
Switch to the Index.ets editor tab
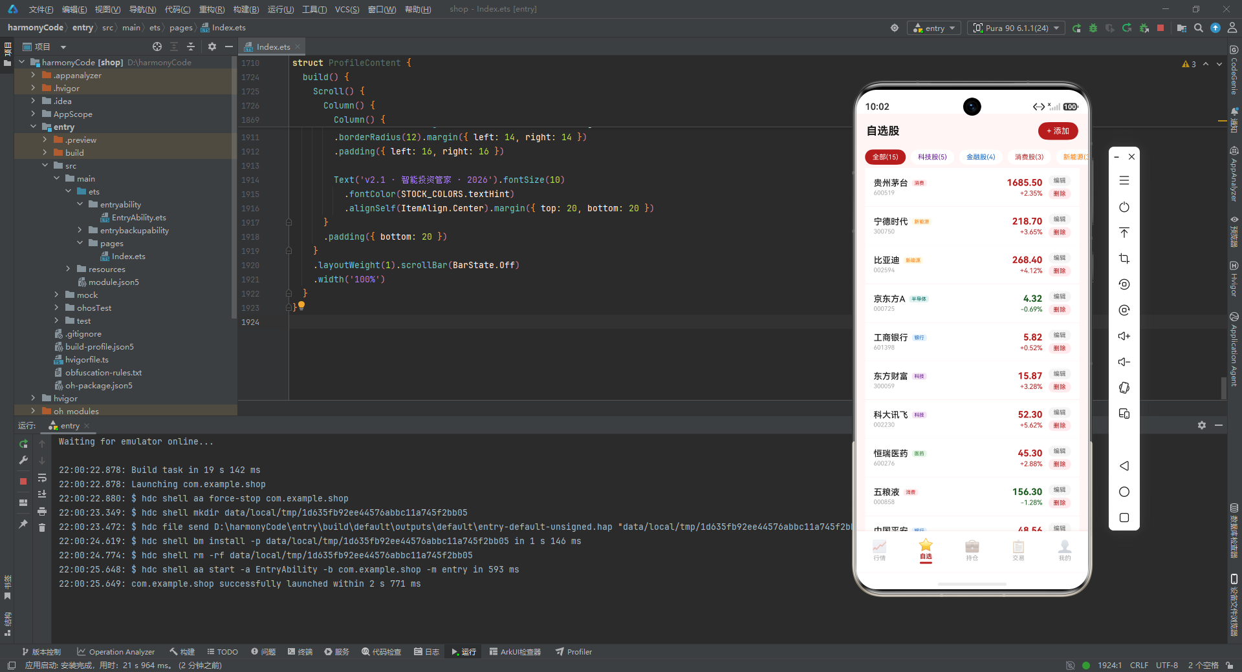click(x=272, y=47)
